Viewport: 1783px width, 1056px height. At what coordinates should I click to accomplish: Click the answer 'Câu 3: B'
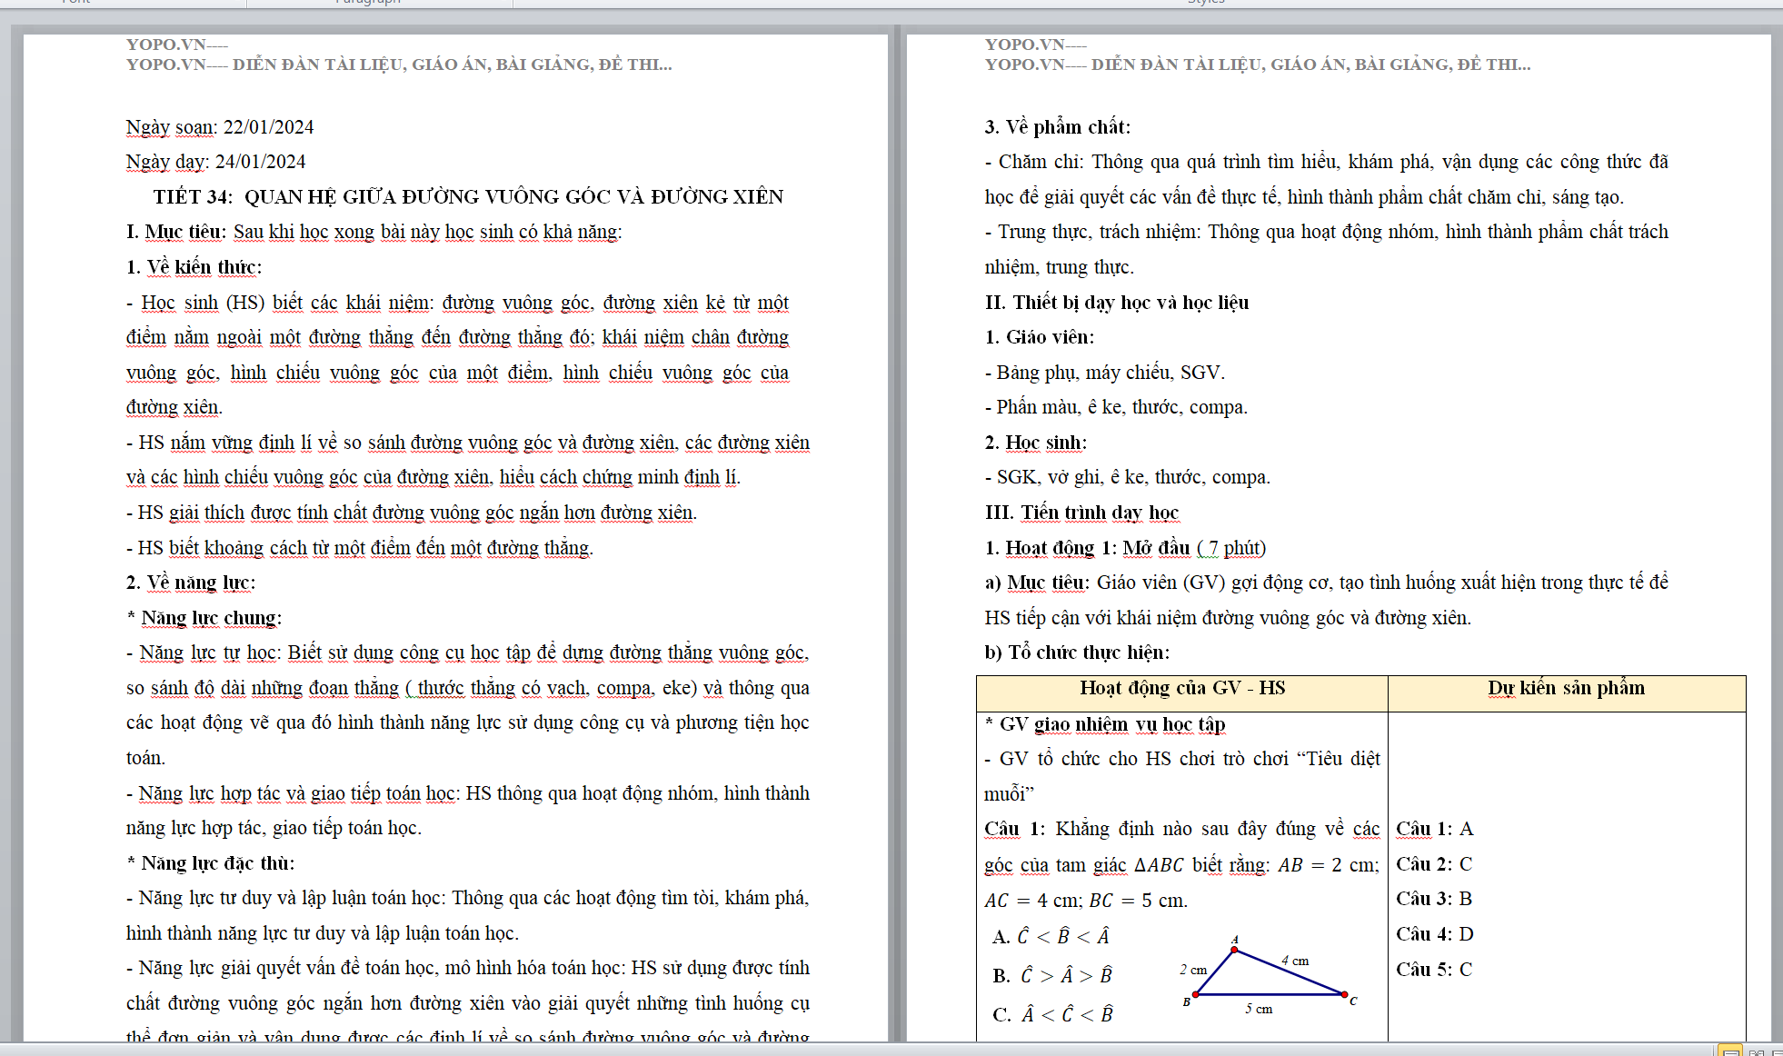pyautogui.click(x=1434, y=899)
